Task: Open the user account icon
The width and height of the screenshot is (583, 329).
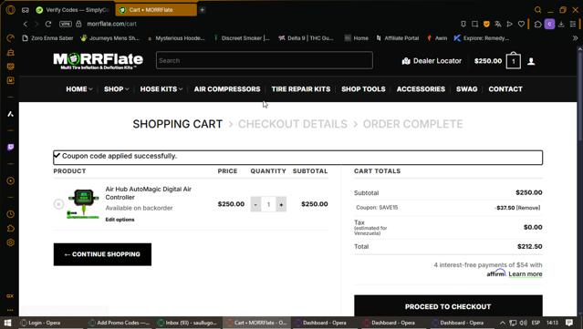Action: click(x=531, y=61)
